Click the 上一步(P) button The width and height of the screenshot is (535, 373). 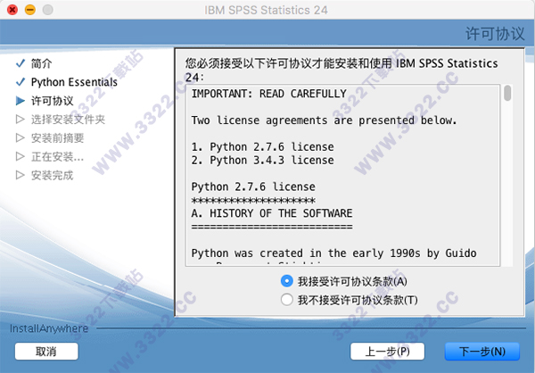(387, 352)
